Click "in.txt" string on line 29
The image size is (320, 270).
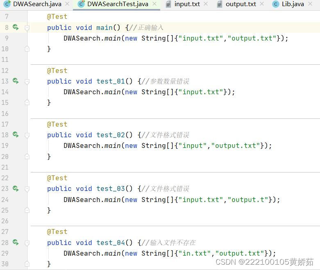pos(195,253)
